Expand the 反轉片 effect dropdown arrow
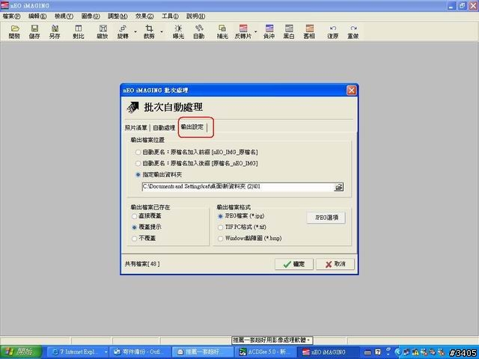Viewport: 479px width, 359px height. pyautogui.click(x=256, y=31)
